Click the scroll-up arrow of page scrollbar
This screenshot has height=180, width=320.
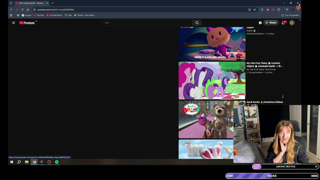point(300,20)
